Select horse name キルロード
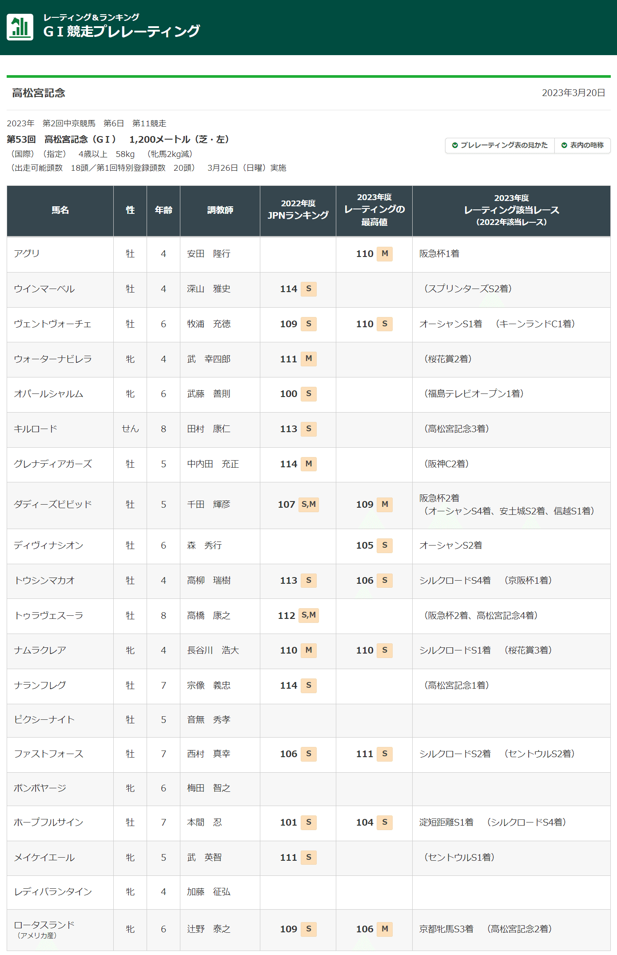The height and width of the screenshot is (955, 617). (36, 429)
